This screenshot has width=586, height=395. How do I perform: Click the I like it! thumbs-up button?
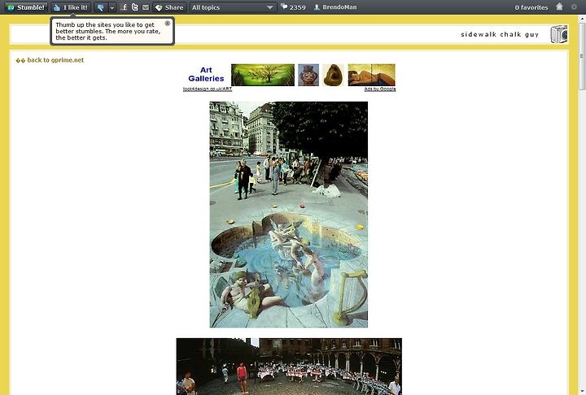(71, 7)
